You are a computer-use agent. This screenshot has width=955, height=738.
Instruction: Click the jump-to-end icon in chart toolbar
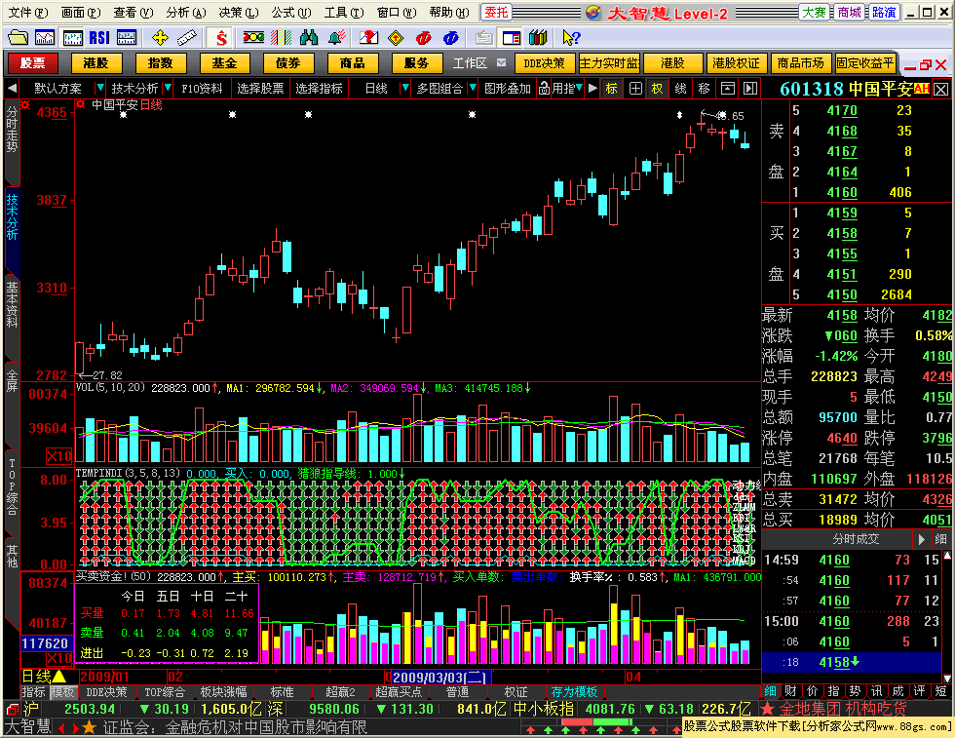[750, 89]
